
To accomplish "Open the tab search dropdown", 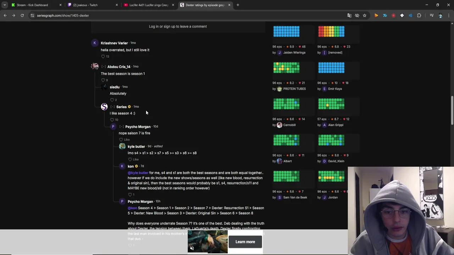I will tap(4, 5).
